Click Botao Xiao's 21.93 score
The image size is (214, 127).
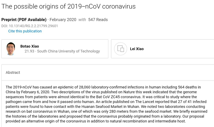point(30,51)
